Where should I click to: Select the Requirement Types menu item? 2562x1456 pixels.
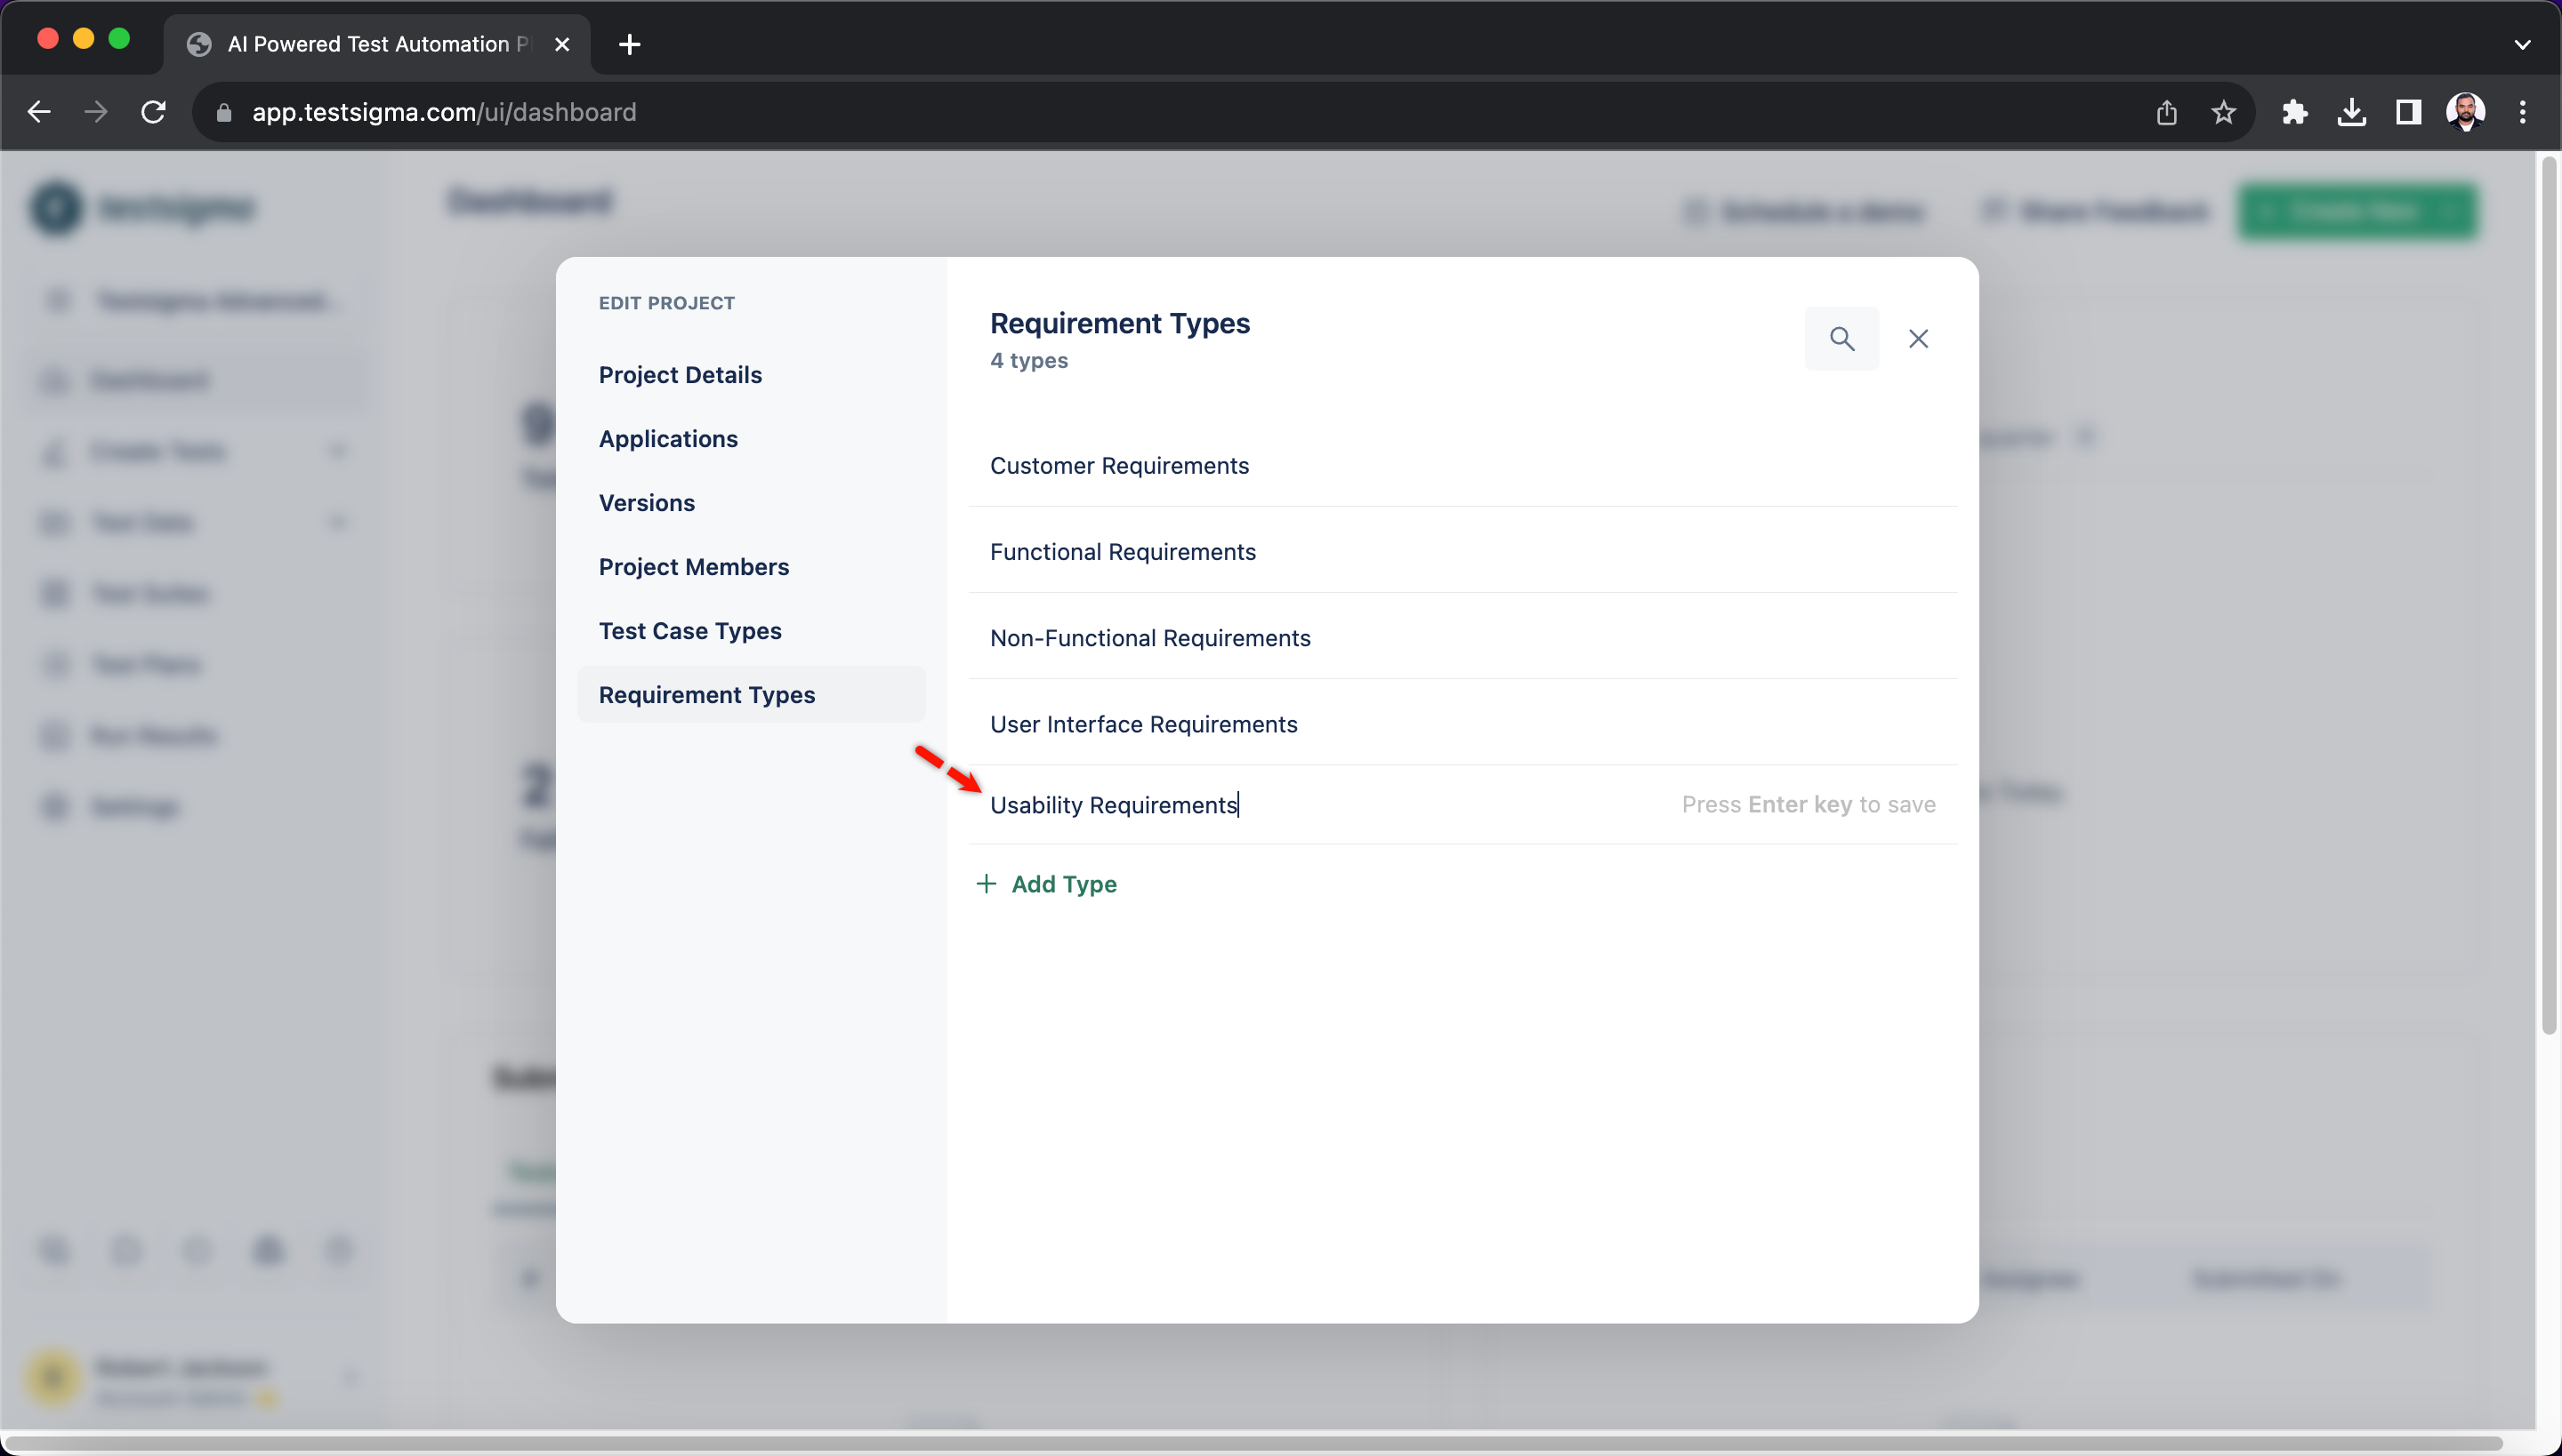click(705, 692)
